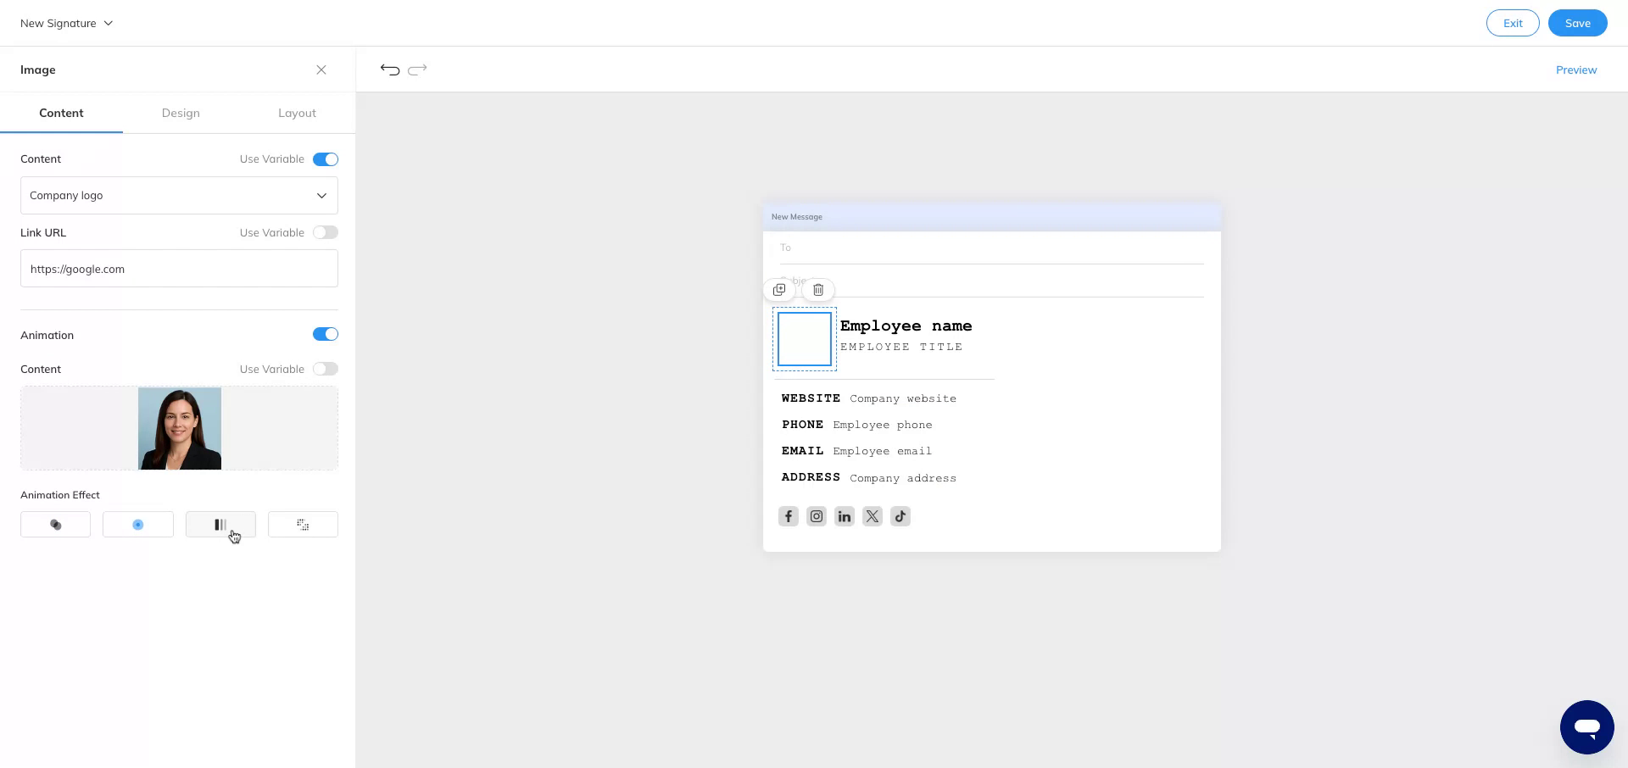Click the Facebook icon in the signature
1628x768 pixels.
[788, 516]
